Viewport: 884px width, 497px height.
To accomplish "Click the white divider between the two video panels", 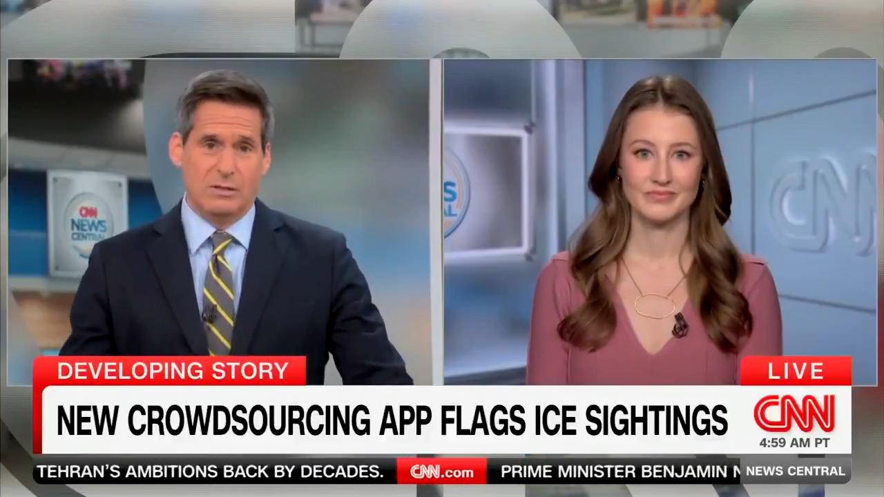I will coord(436,207).
